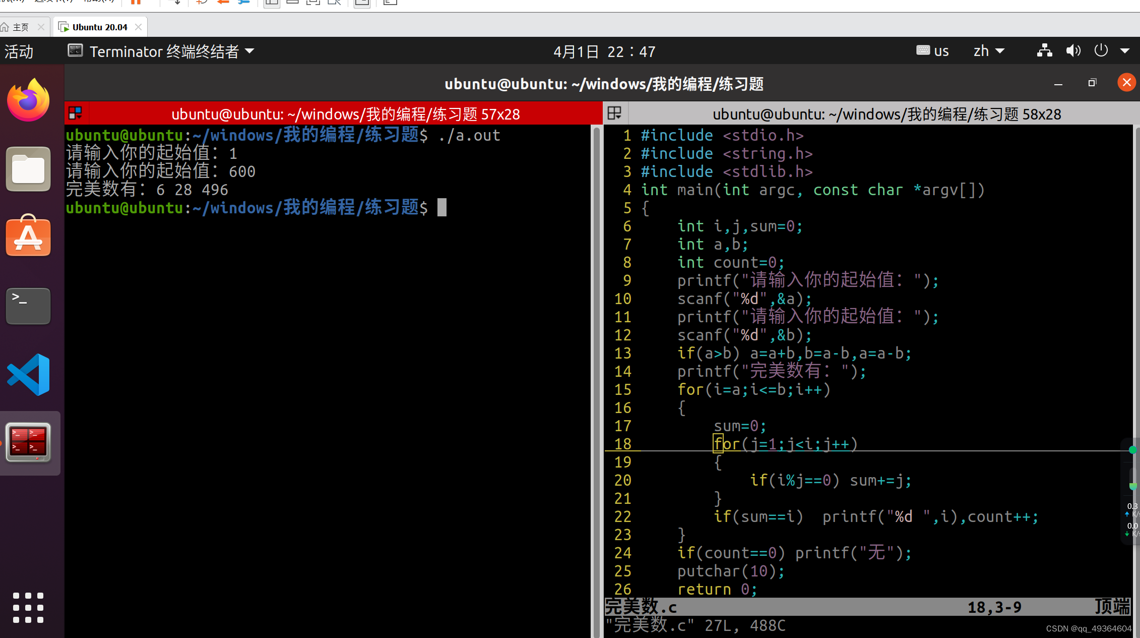Open the date and time clock
1140x638 pixels.
604,51
